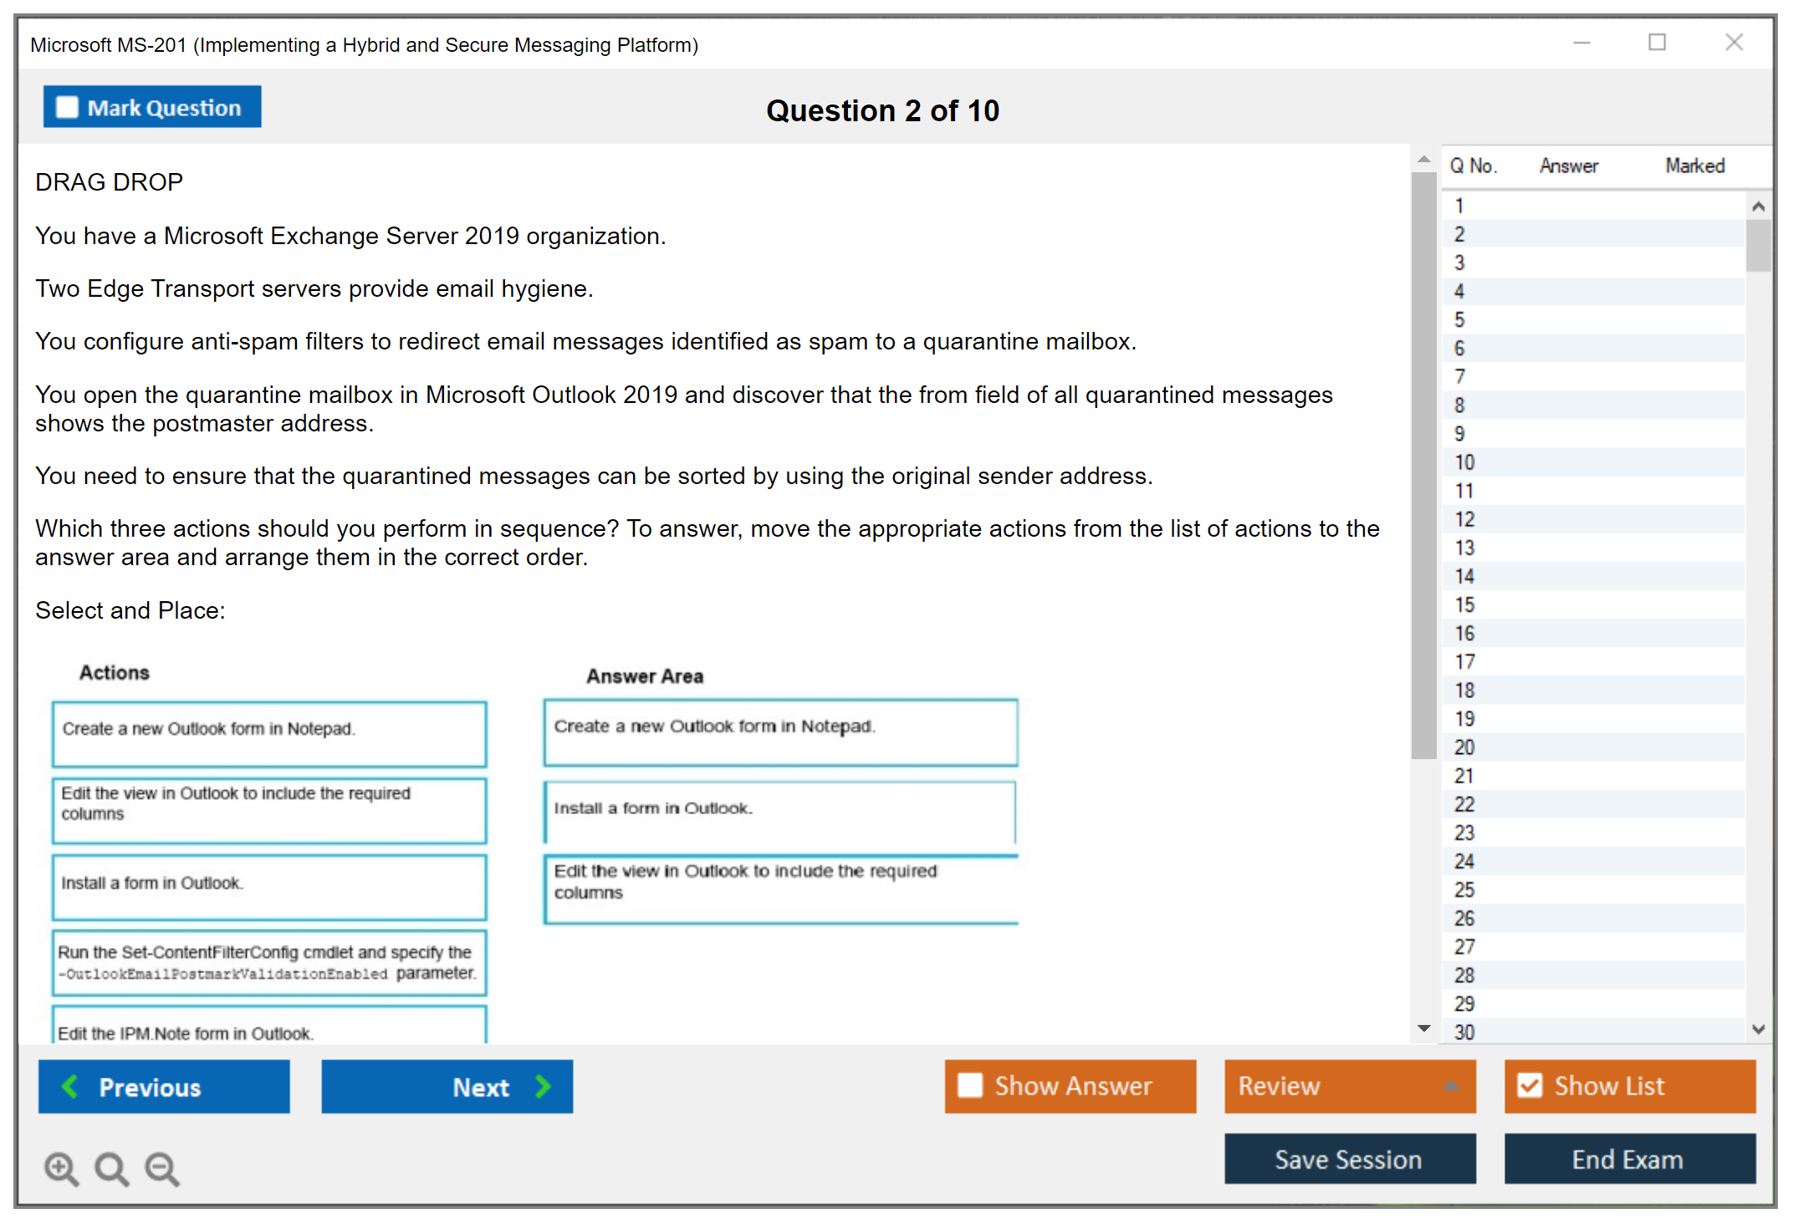This screenshot has height=1229, width=1798.
Task: Click the green right arrow on Next
Action: 543,1086
